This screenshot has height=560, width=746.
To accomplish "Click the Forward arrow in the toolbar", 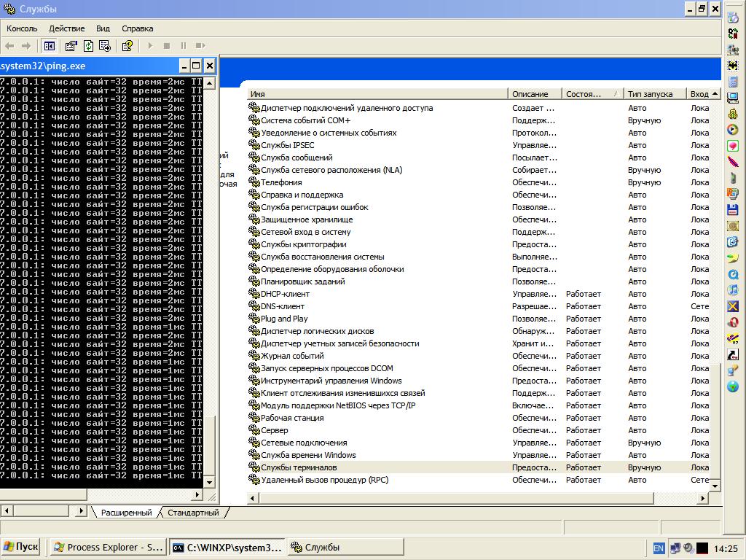I will click(x=26, y=46).
